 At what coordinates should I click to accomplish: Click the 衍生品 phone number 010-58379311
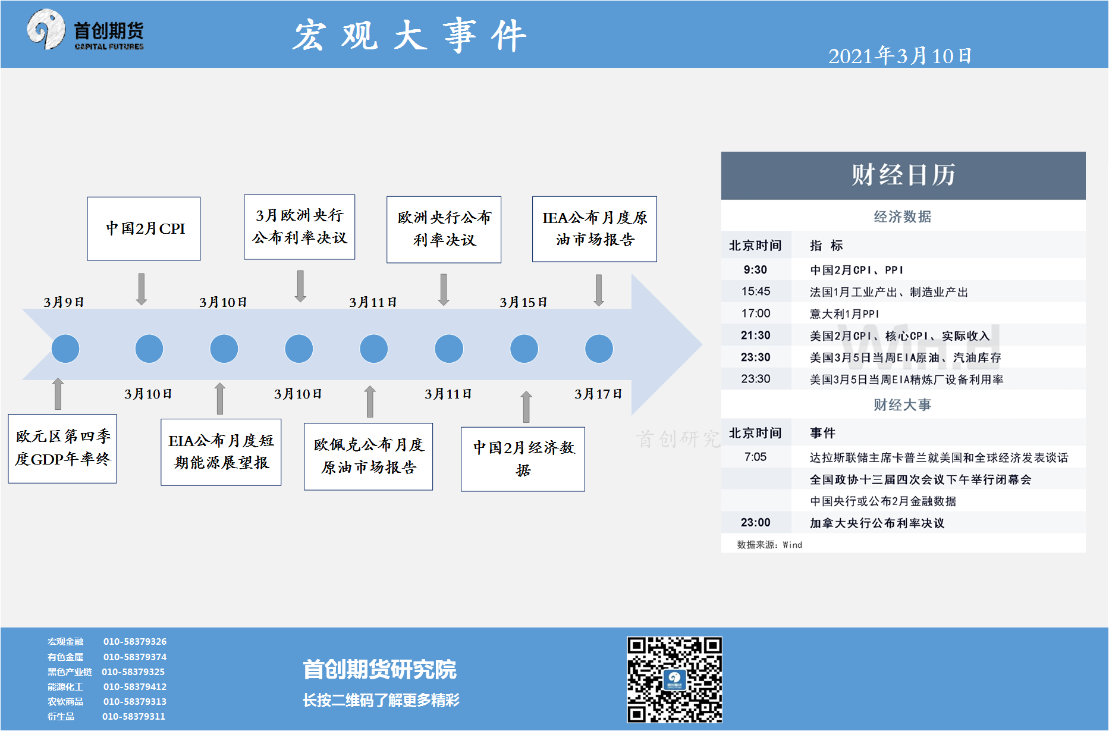[x=134, y=717]
